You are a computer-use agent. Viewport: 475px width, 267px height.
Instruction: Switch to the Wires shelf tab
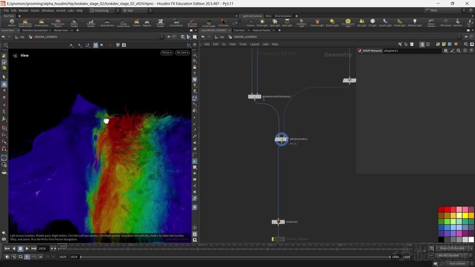(269, 16)
